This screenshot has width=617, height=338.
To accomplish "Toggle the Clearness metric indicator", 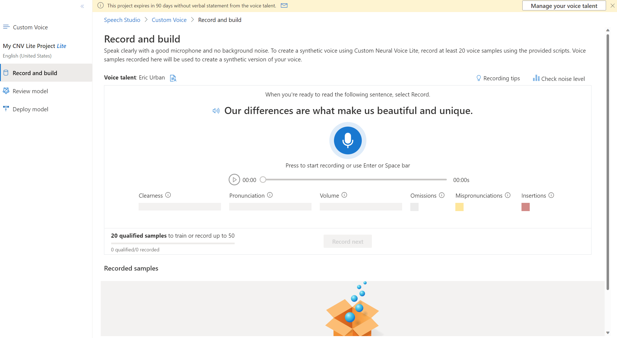I will [x=167, y=195].
